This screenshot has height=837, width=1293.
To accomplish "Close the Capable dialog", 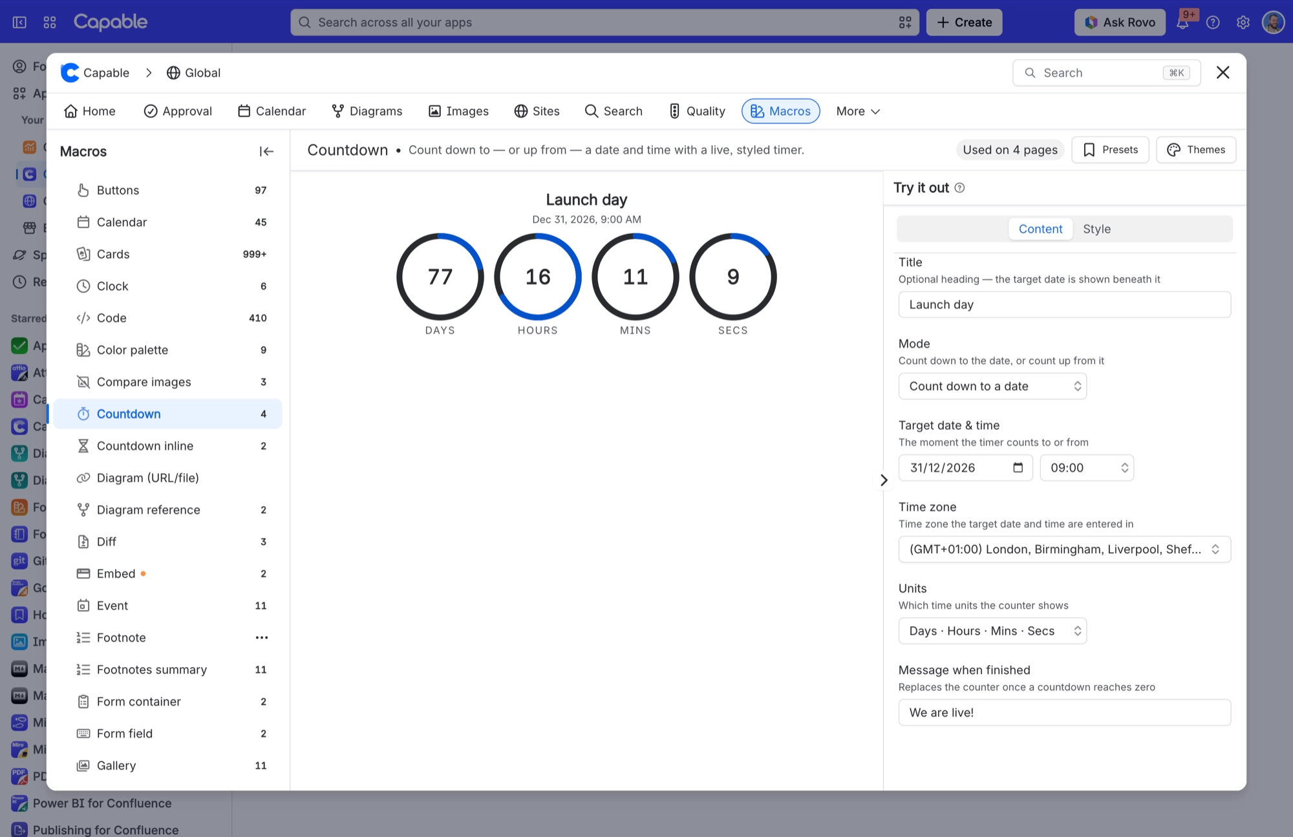I will (x=1223, y=72).
